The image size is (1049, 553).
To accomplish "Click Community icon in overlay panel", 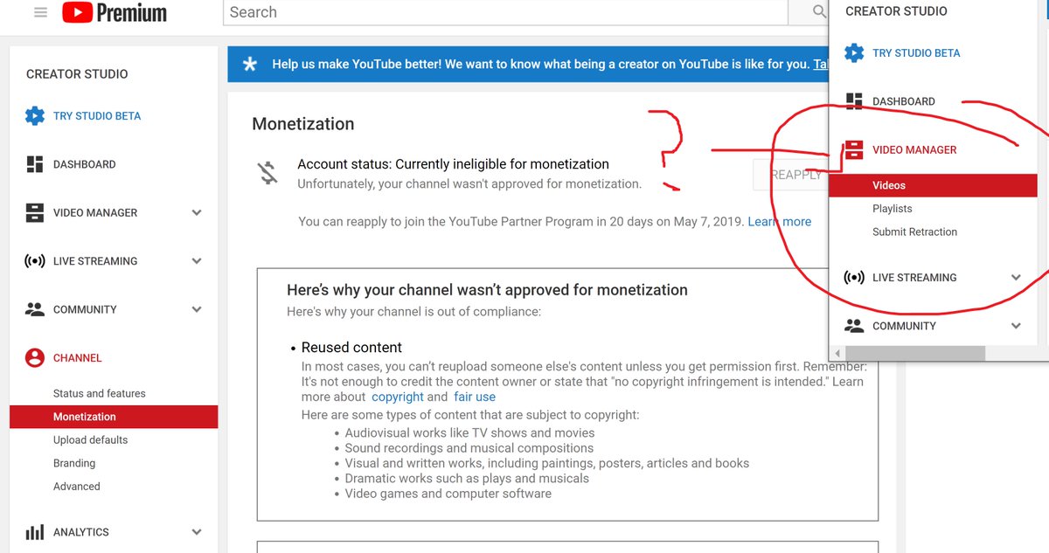I will click(x=854, y=326).
